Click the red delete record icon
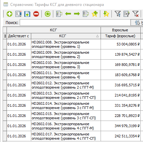The width and height of the screenshot is (143, 142). click(x=36, y=14)
